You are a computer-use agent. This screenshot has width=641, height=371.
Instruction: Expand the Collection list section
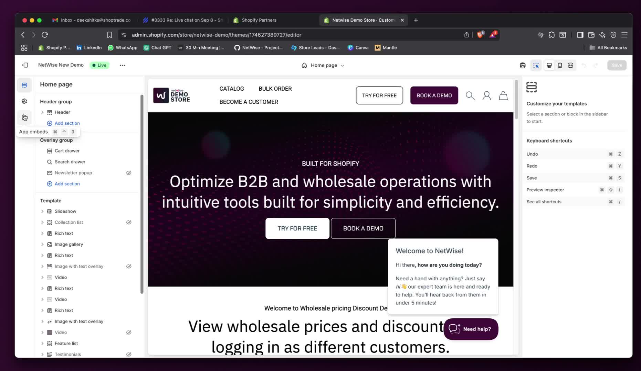pyautogui.click(x=42, y=222)
